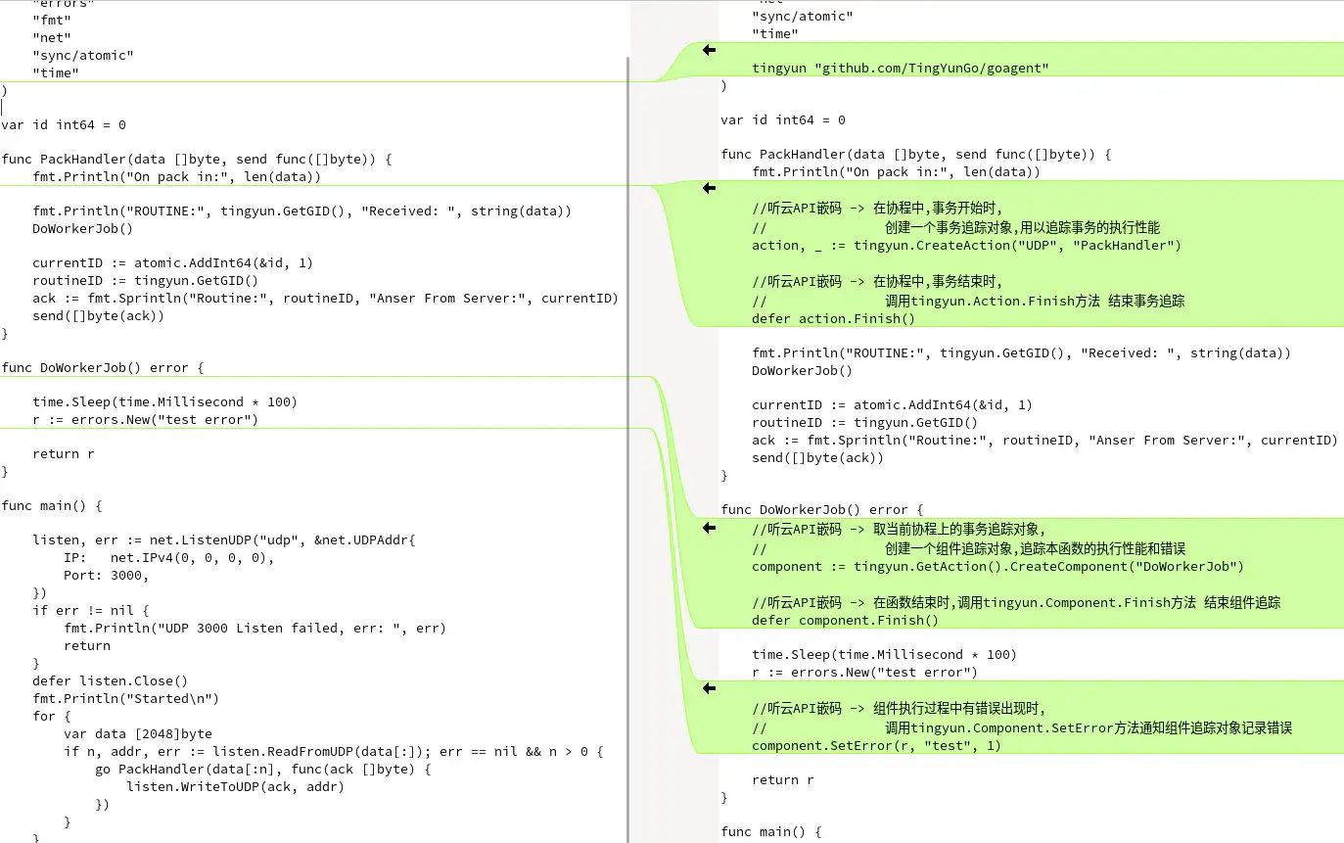Click the arrow to copy tingyun import left
The image size is (1344, 843).
pos(709,50)
